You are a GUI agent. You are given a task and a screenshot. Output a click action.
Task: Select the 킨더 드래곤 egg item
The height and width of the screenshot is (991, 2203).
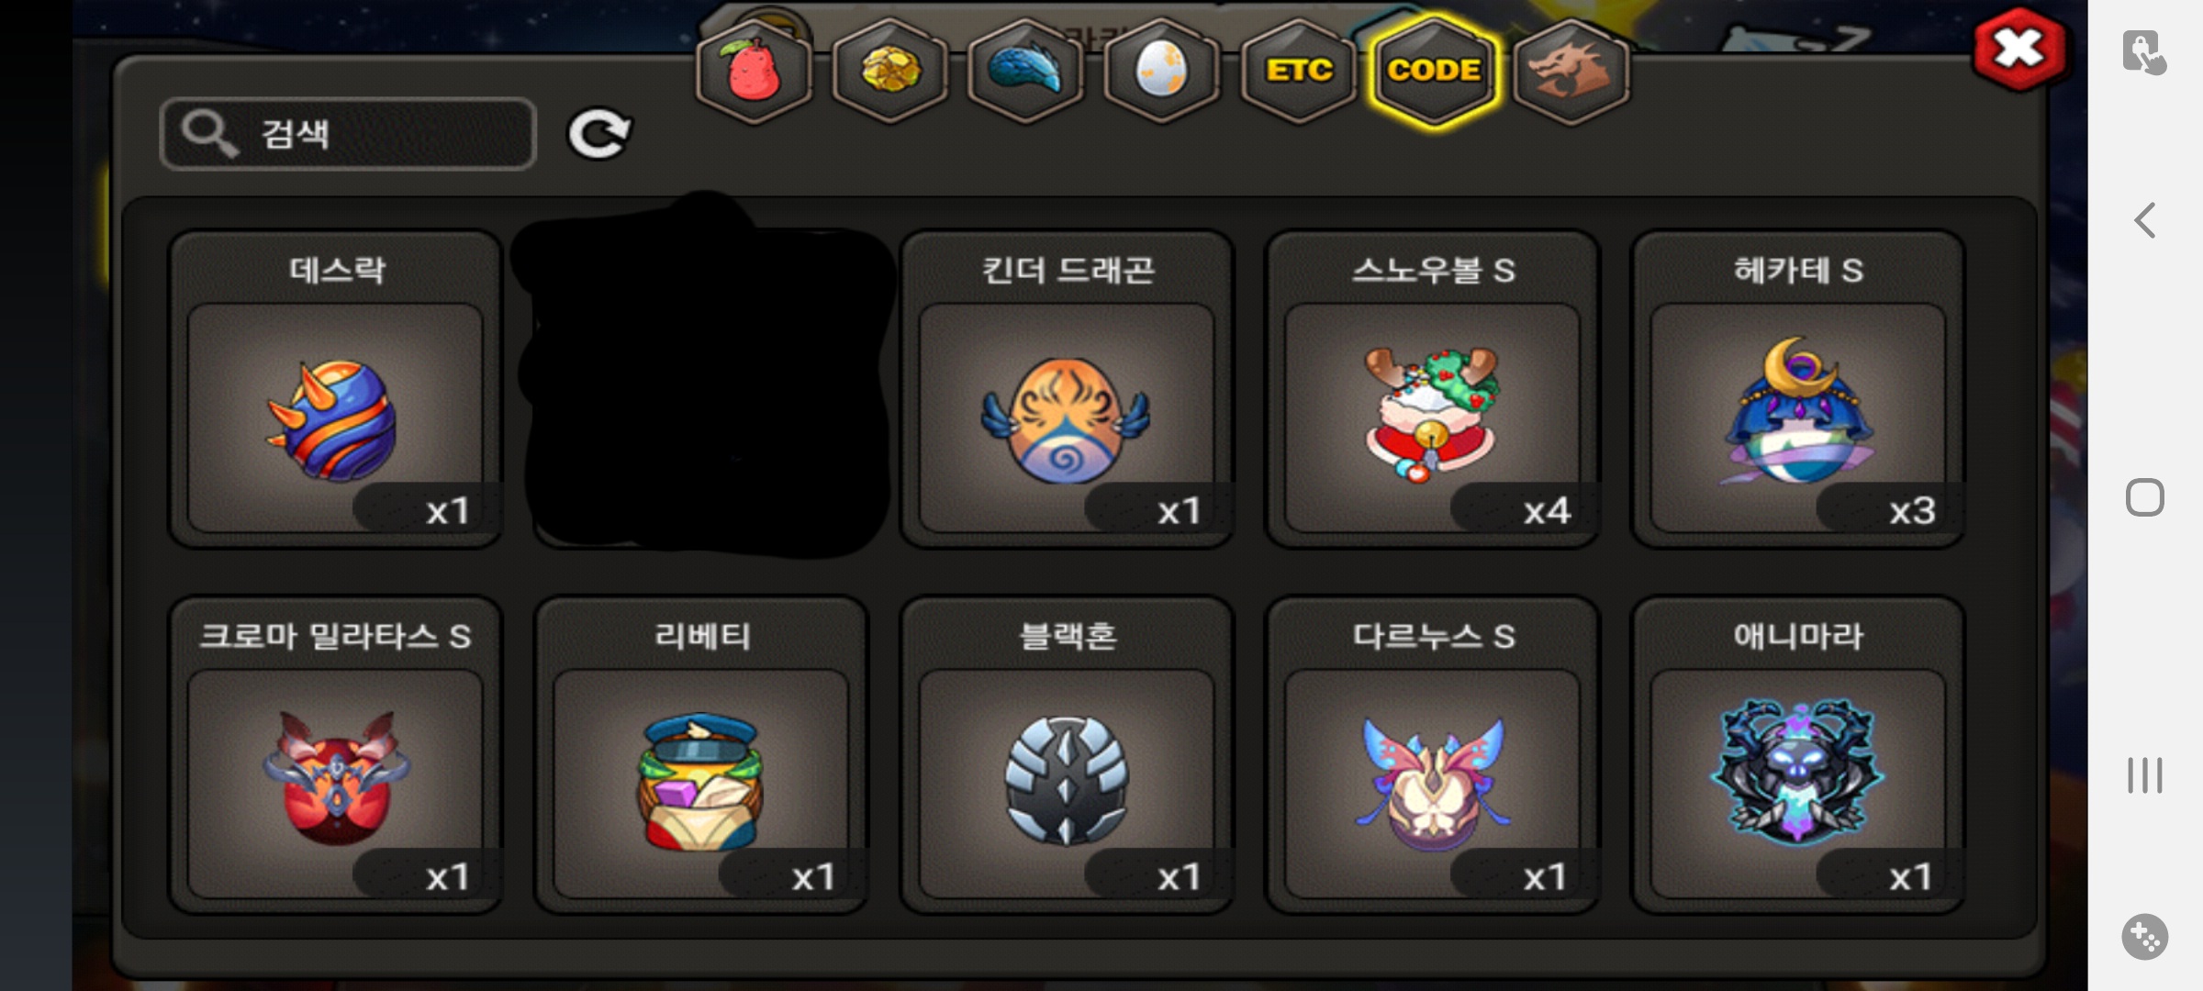pyautogui.click(x=1067, y=389)
